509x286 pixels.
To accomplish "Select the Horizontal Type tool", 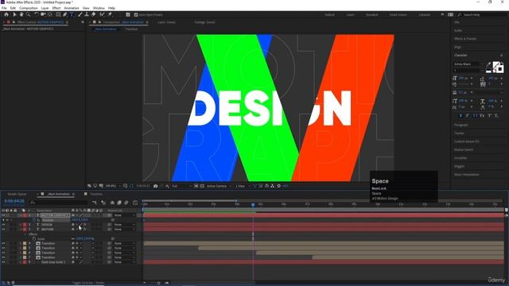I will (x=72, y=14).
